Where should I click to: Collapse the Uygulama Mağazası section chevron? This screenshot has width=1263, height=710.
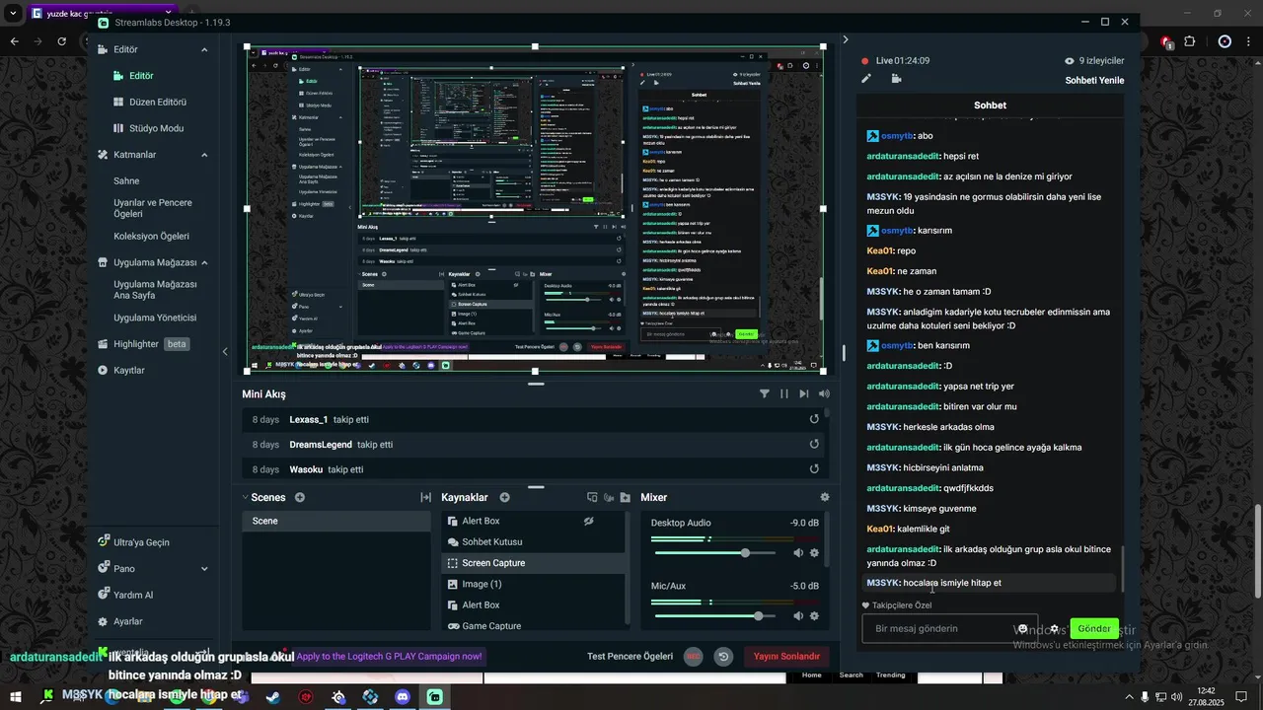[x=204, y=263]
